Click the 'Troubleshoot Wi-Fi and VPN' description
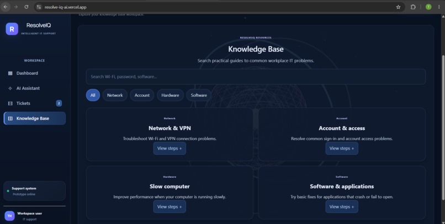Screen dimensions: 445x224 (169, 139)
